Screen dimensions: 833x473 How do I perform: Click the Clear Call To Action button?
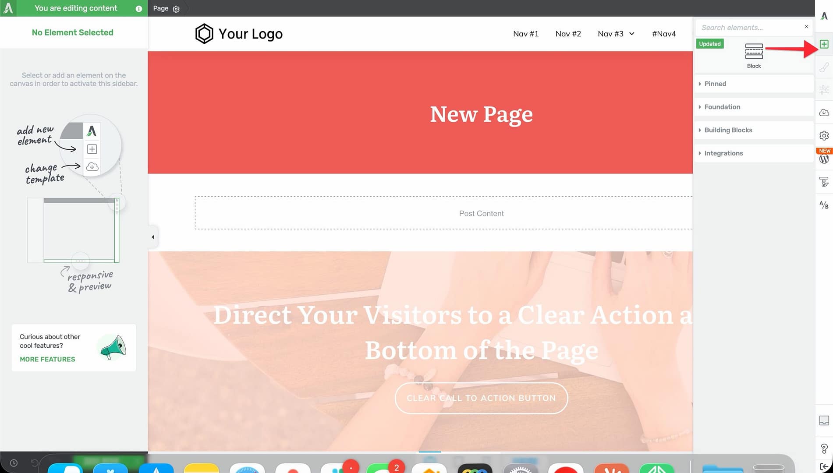(481, 398)
